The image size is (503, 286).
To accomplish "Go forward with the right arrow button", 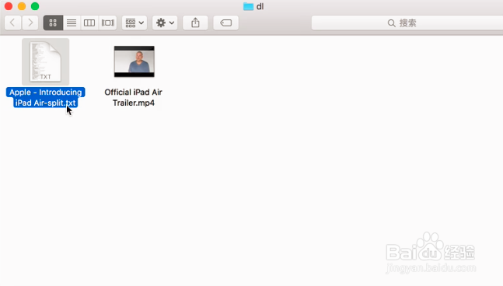I will point(30,23).
